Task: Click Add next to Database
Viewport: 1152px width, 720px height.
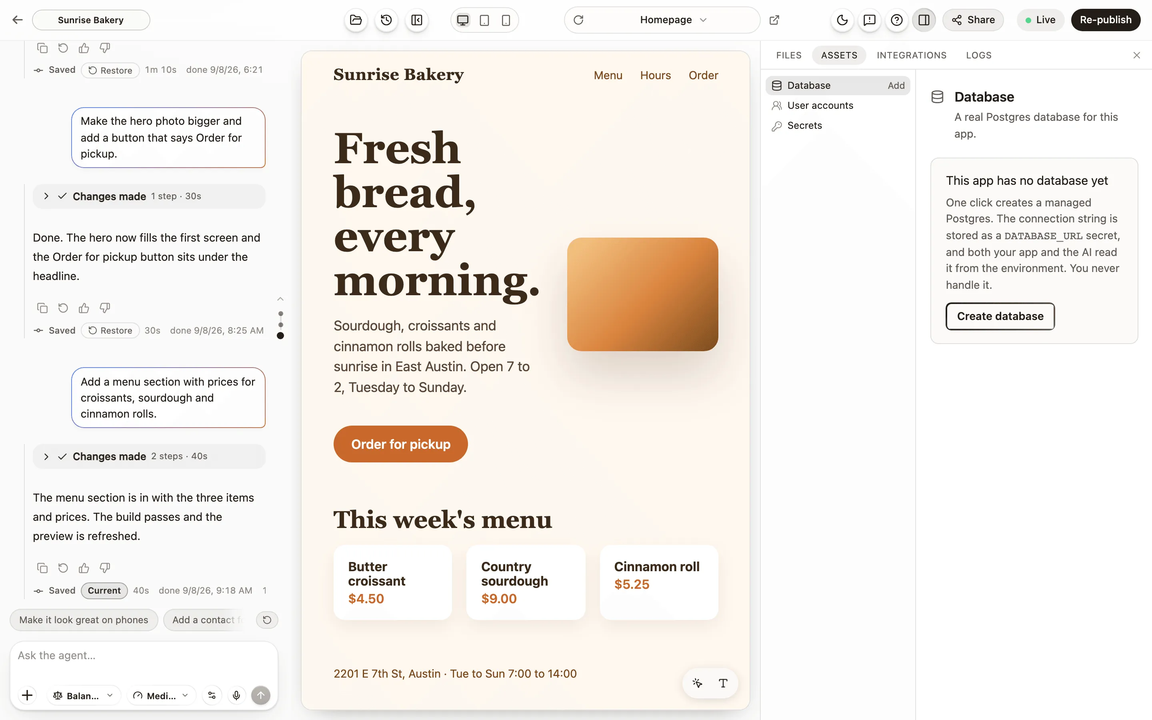Action: pyautogui.click(x=896, y=86)
